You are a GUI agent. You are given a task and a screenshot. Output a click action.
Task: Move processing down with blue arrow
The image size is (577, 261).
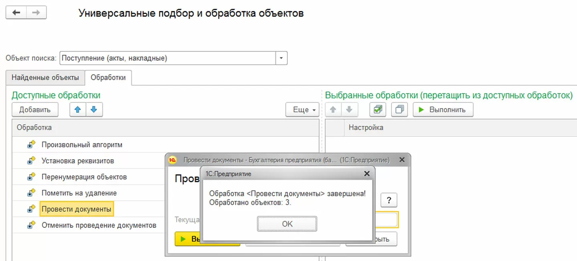94,110
